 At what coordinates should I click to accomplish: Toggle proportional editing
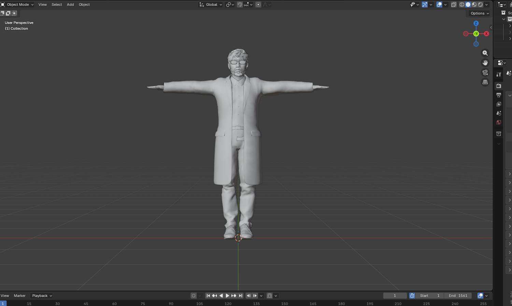click(x=258, y=4)
